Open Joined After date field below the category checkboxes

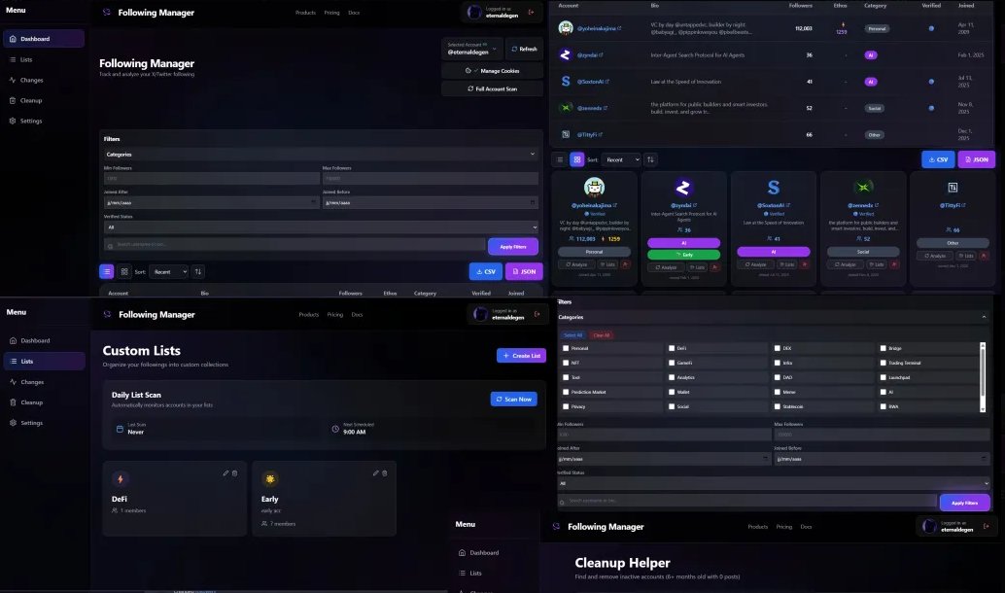[x=664, y=459]
